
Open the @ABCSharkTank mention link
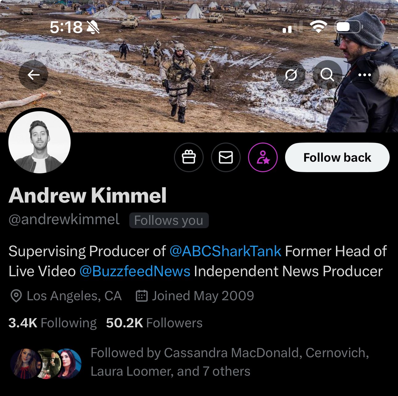point(225,251)
